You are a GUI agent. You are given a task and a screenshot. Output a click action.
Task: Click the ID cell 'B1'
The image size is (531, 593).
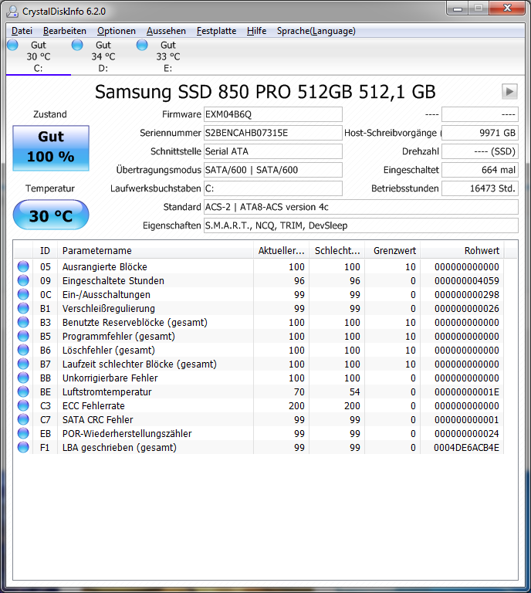45,309
